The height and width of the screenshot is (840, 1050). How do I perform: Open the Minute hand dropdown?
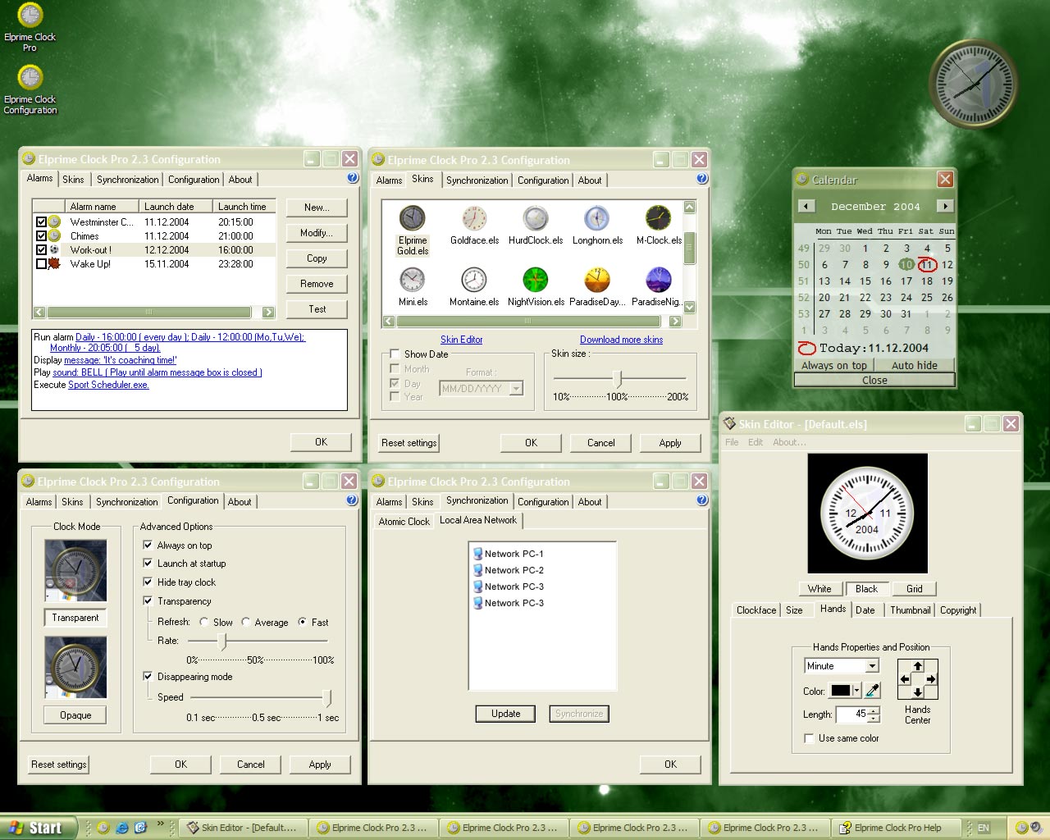pyautogui.click(x=872, y=666)
